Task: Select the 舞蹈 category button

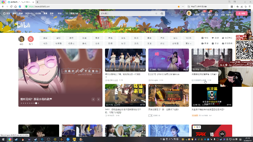Action: coord(110,38)
